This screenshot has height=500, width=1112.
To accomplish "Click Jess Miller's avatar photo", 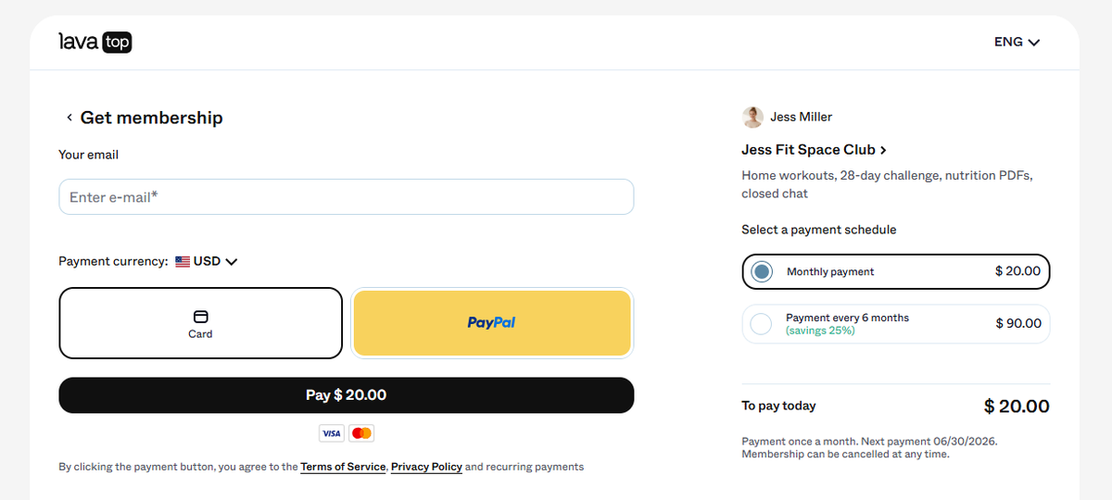I will [x=752, y=117].
